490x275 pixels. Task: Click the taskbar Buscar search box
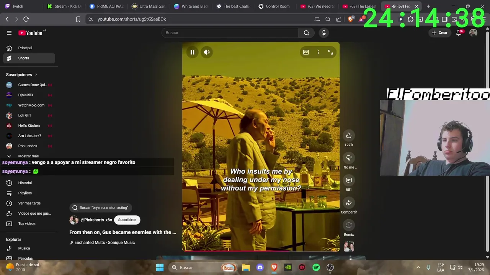pos(203,268)
